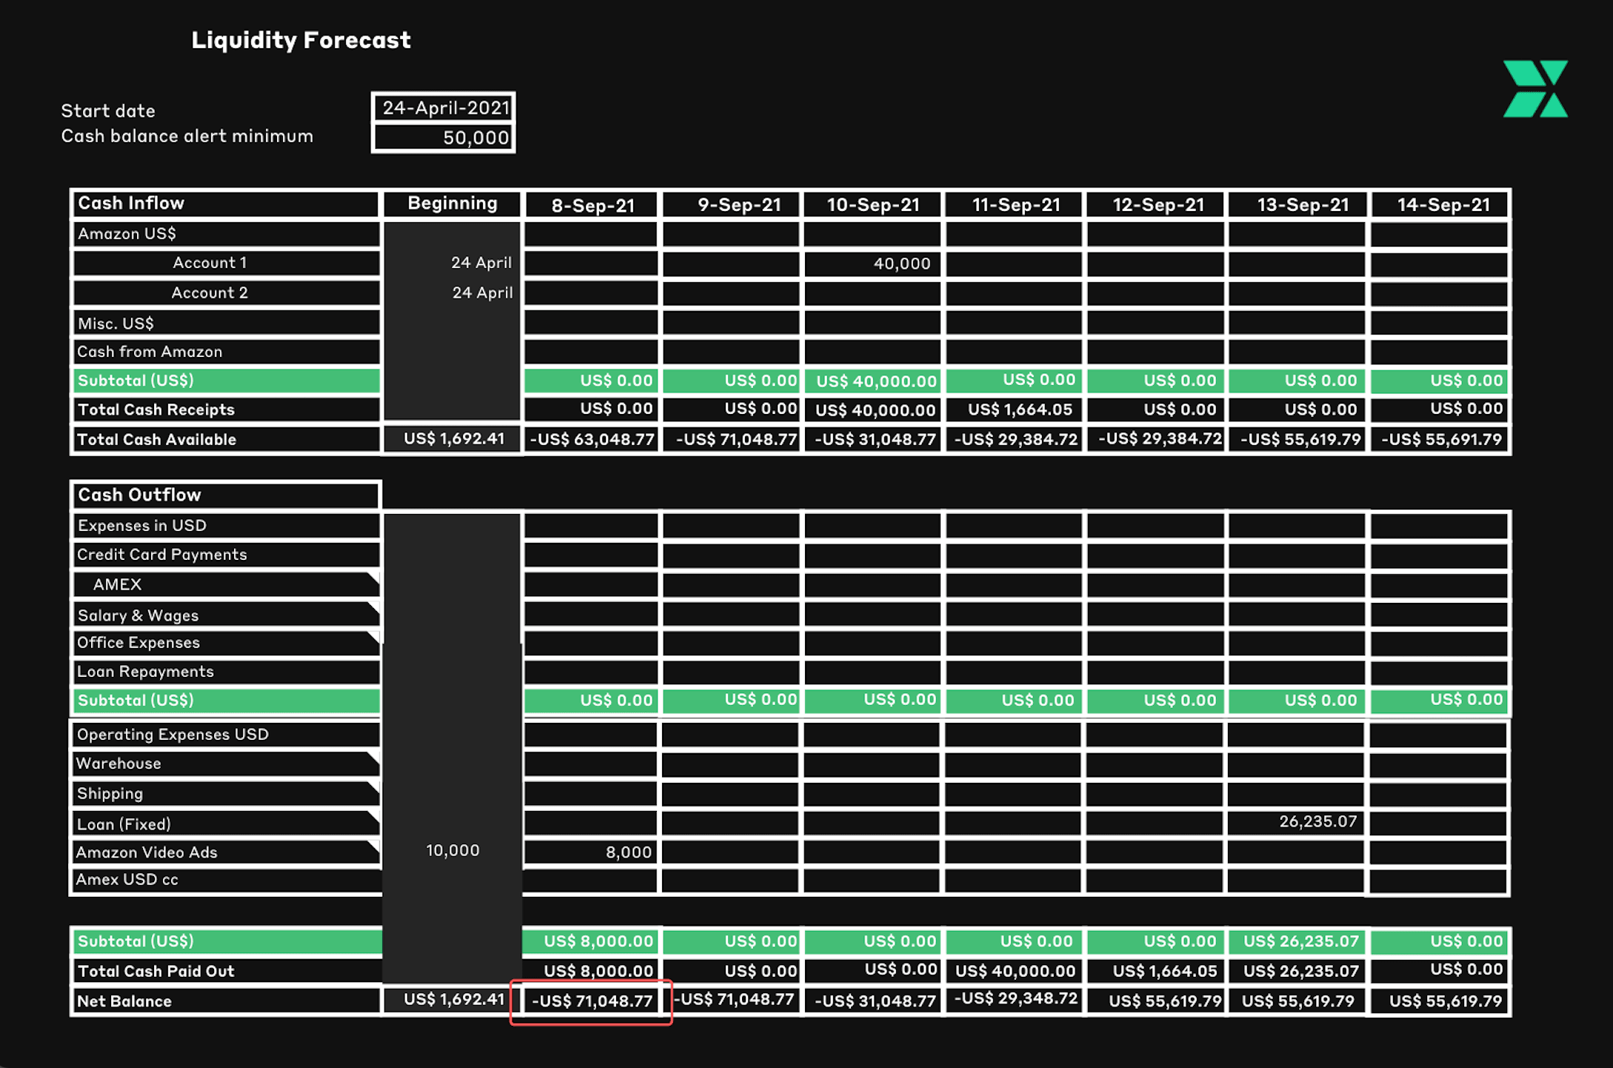Select the Loan (Fixed) 26,235.07 cell

pos(1295,822)
